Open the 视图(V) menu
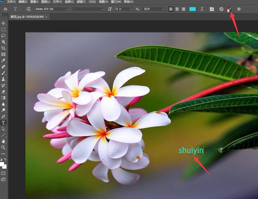258x199 pixels. (x=103, y=2)
